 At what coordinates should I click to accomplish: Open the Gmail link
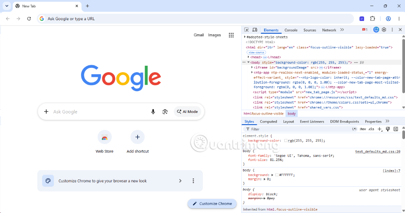coord(198,35)
